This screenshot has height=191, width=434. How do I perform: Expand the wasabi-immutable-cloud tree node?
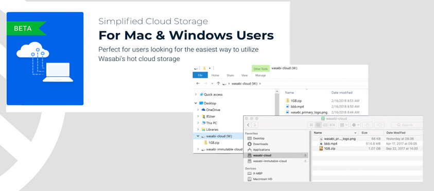coord(198,149)
